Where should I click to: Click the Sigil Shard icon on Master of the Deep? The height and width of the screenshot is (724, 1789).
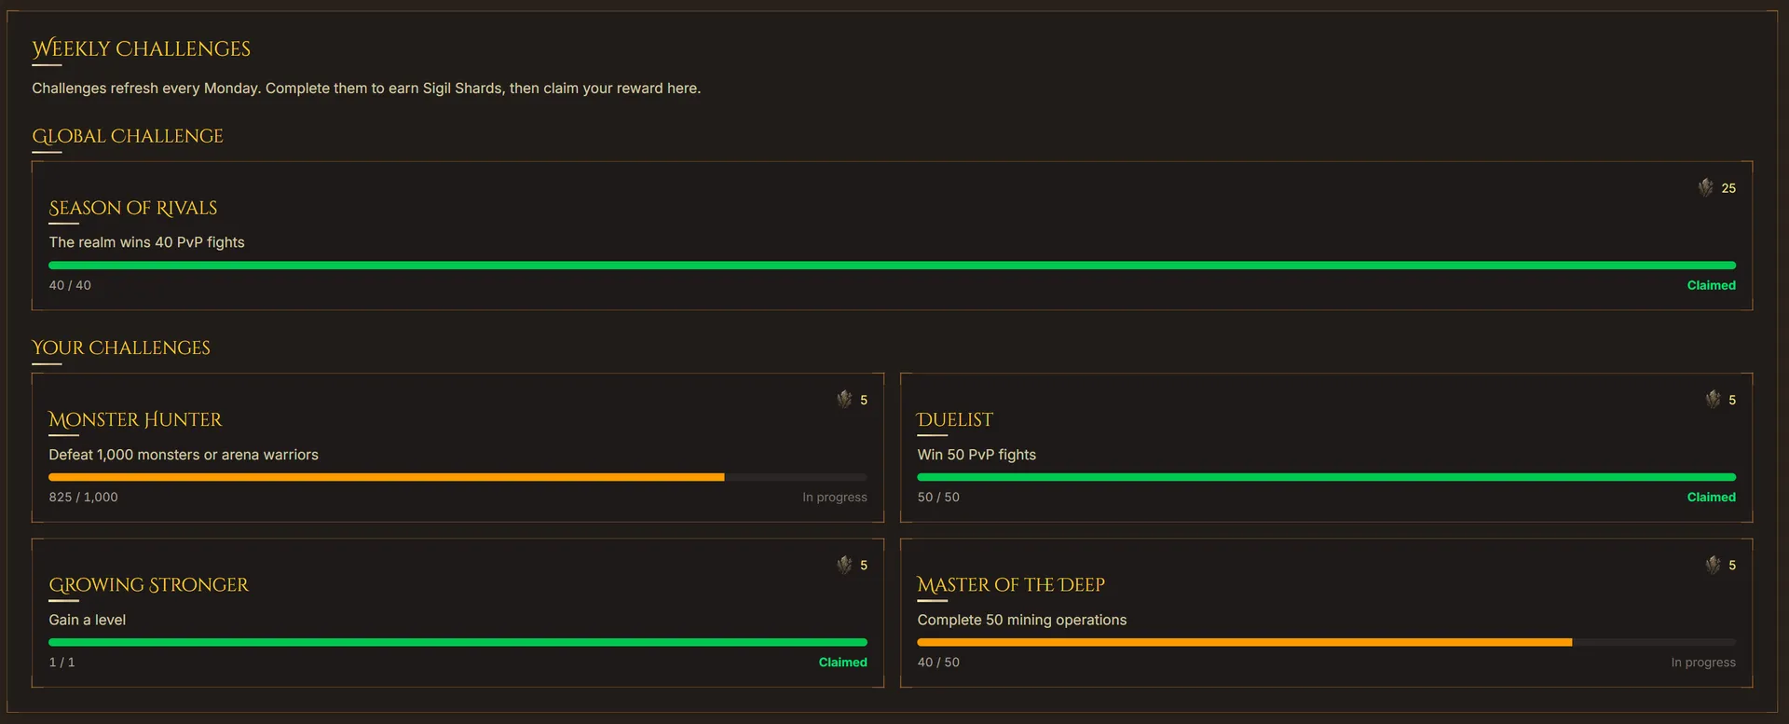click(1713, 564)
